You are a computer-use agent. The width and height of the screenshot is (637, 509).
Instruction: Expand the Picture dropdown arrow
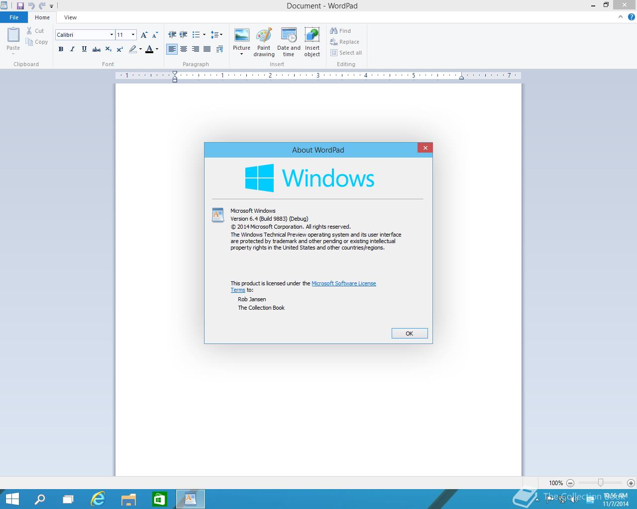(x=242, y=54)
